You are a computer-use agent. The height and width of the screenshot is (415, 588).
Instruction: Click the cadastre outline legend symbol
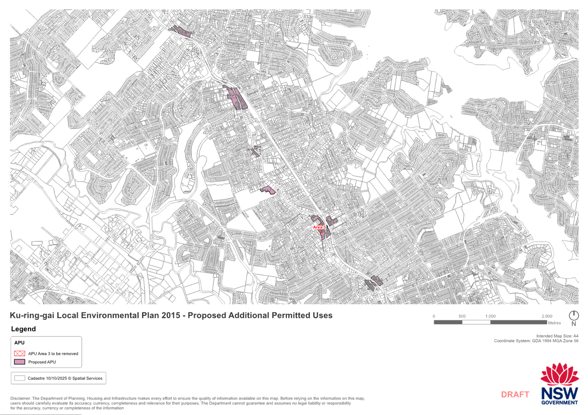tap(20, 378)
